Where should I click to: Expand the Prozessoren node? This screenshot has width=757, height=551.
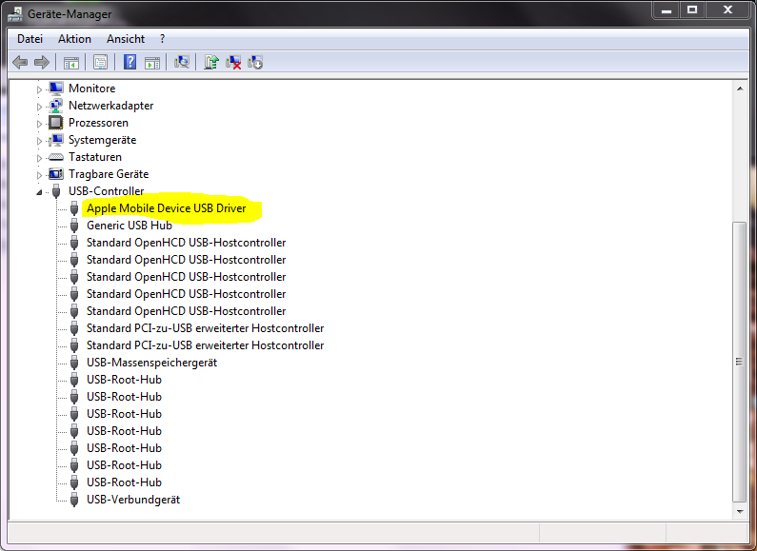(x=39, y=124)
